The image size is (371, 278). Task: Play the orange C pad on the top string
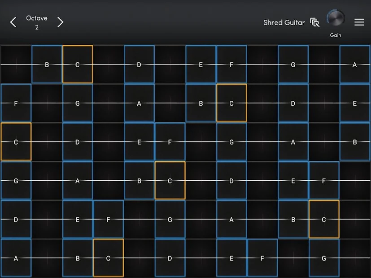[78, 64]
